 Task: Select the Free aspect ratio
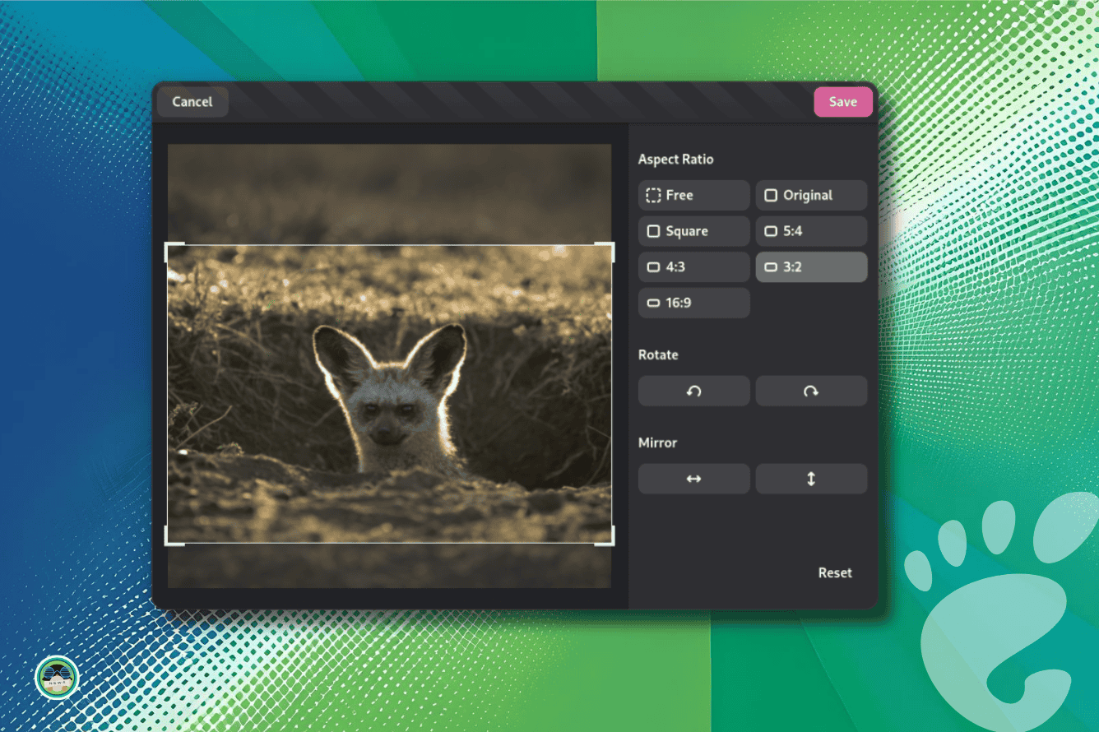click(693, 196)
